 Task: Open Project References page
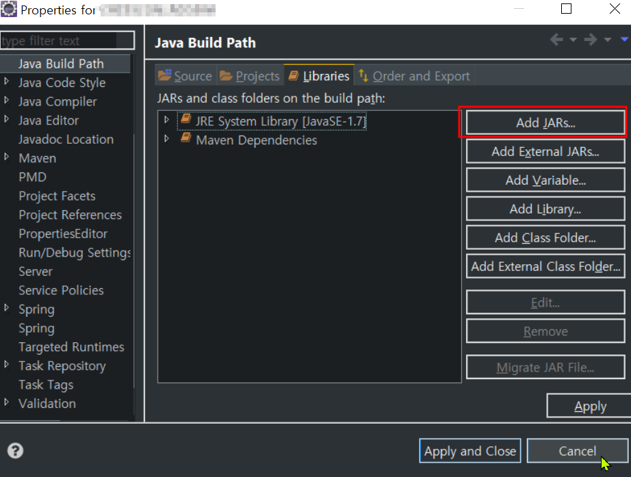tap(70, 215)
